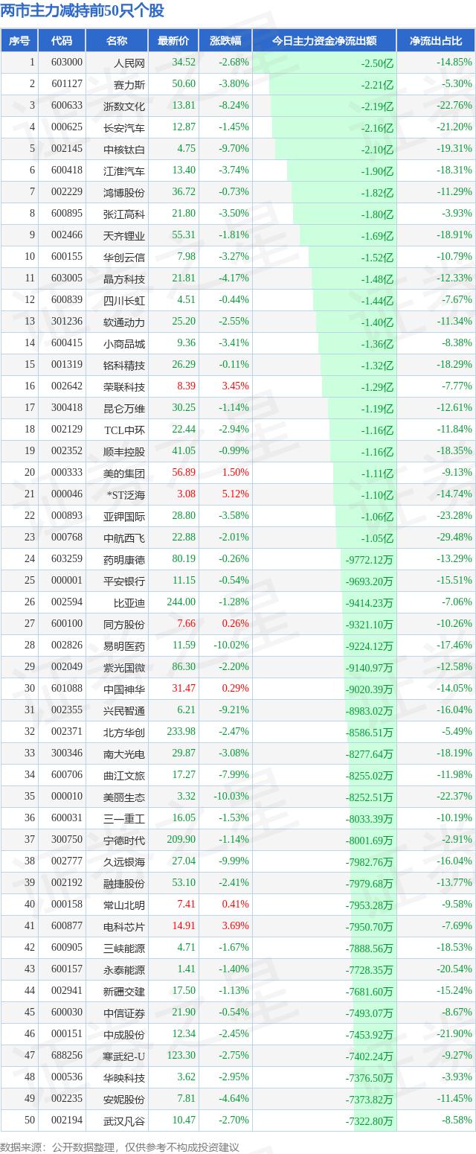Click the 净流出占比 column header
476x1154 pixels.
pos(436,41)
